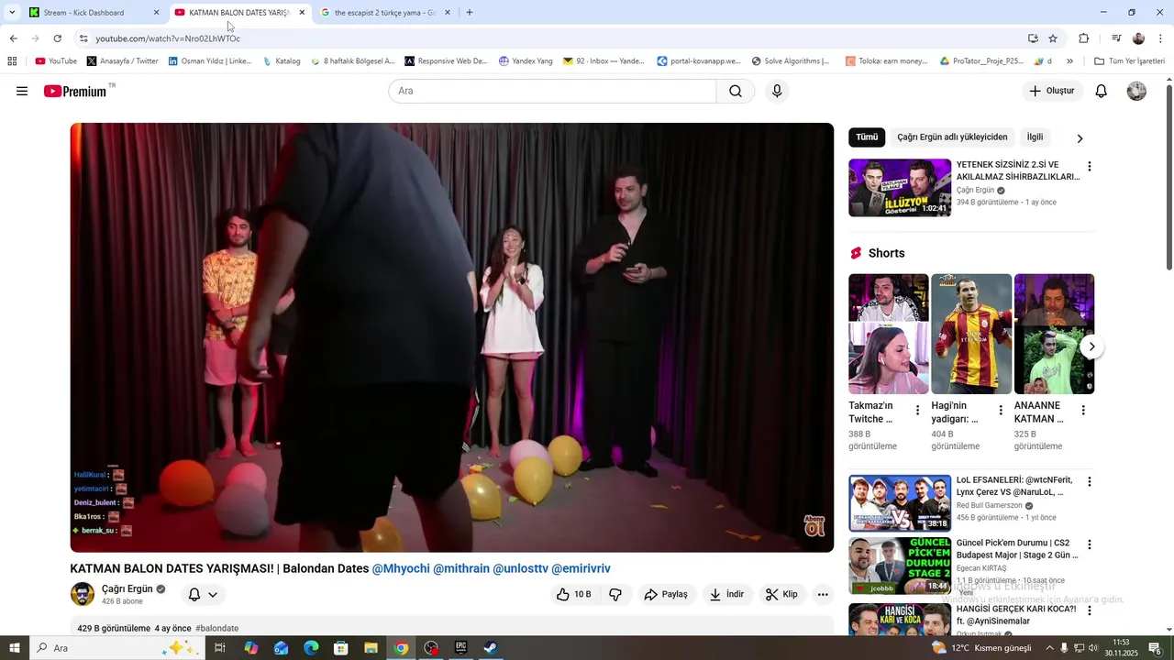Select the Tümü filter chip
The width and height of the screenshot is (1174, 660).
(x=867, y=137)
